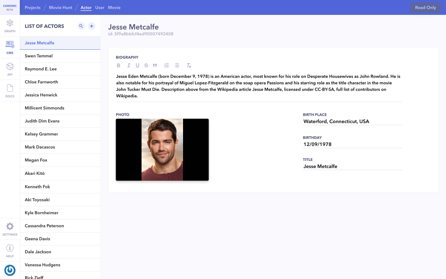This screenshot has height=279, width=446.
Task: Open the Movie section in breadcrumb
Action: (114, 7)
